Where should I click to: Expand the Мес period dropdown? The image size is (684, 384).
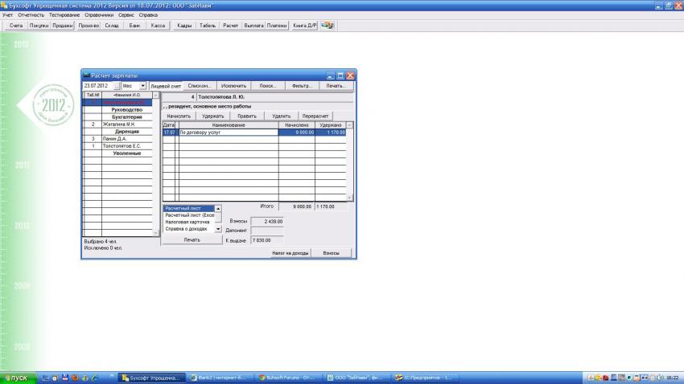143,85
